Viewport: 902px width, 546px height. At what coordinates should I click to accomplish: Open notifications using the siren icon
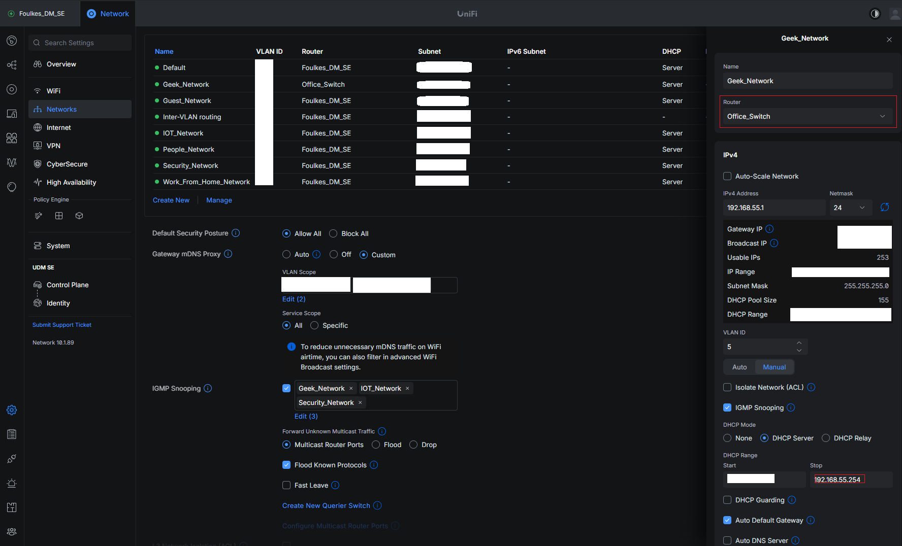[12, 483]
